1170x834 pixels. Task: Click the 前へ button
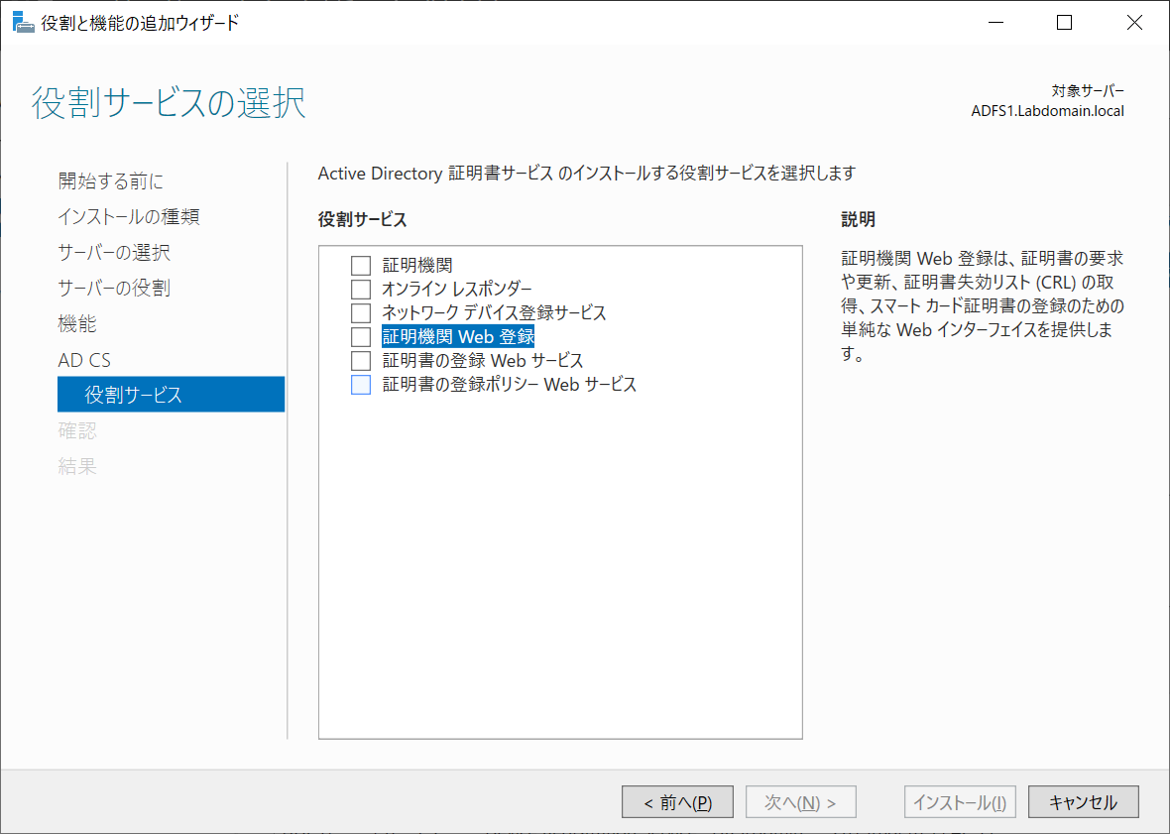(677, 801)
